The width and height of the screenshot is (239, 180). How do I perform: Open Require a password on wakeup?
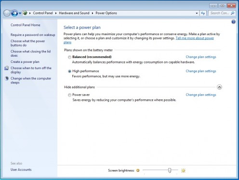[33, 35]
